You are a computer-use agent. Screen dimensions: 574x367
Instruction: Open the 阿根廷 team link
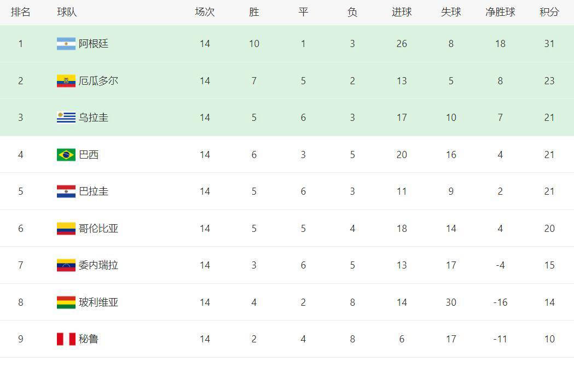tap(94, 44)
